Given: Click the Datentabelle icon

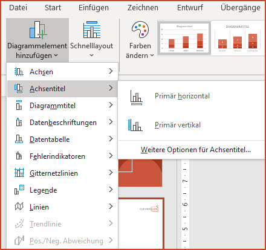Looking at the screenshot, I should [x=19, y=139].
